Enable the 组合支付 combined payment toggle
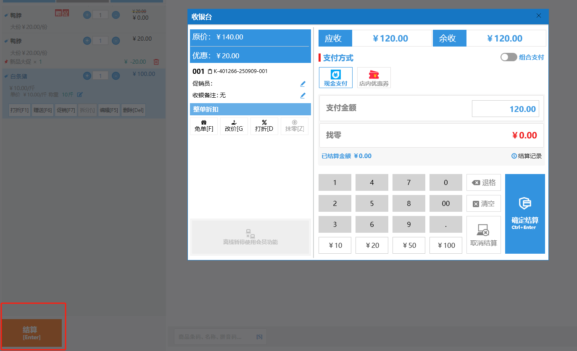 pyautogui.click(x=508, y=57)
